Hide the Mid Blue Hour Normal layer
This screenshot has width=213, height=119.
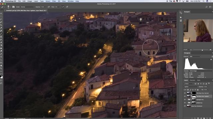tap(185, 93)
